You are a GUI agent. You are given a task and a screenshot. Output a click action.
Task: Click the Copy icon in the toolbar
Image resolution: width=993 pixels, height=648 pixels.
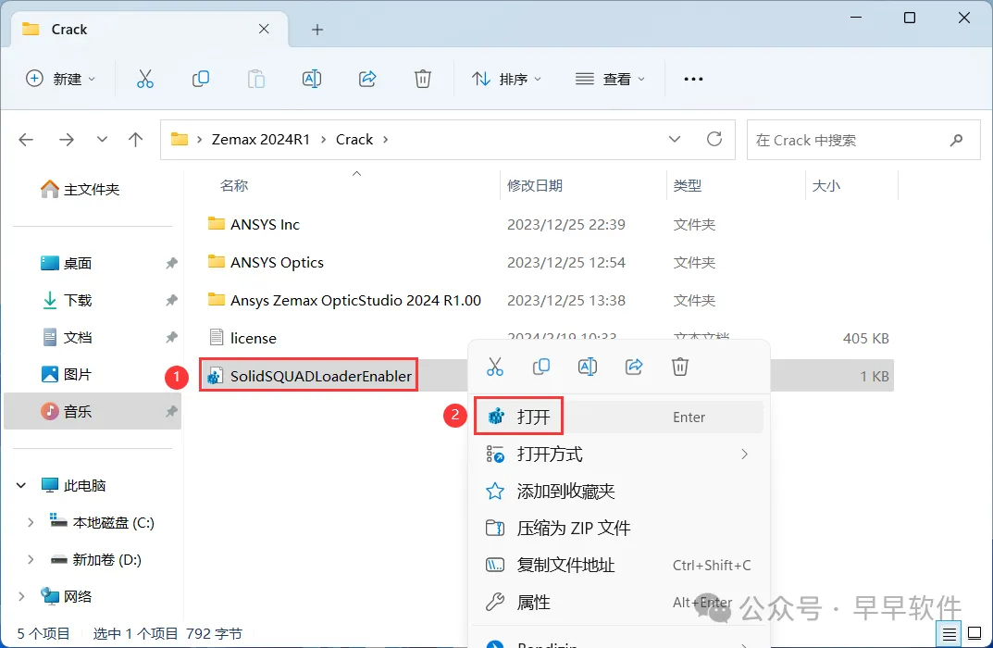click(201, 79)
